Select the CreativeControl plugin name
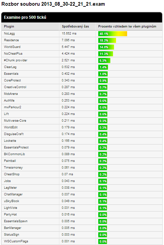Screen dimensions: 164x245 pos(15,87)
